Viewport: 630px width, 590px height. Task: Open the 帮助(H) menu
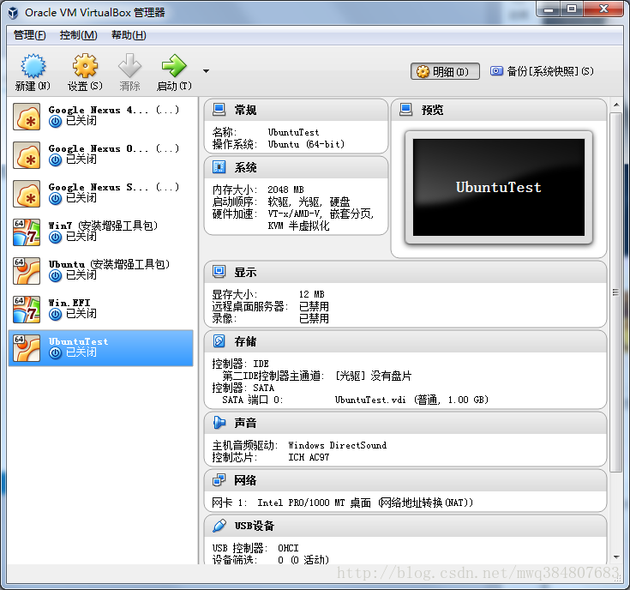point(129,35)
